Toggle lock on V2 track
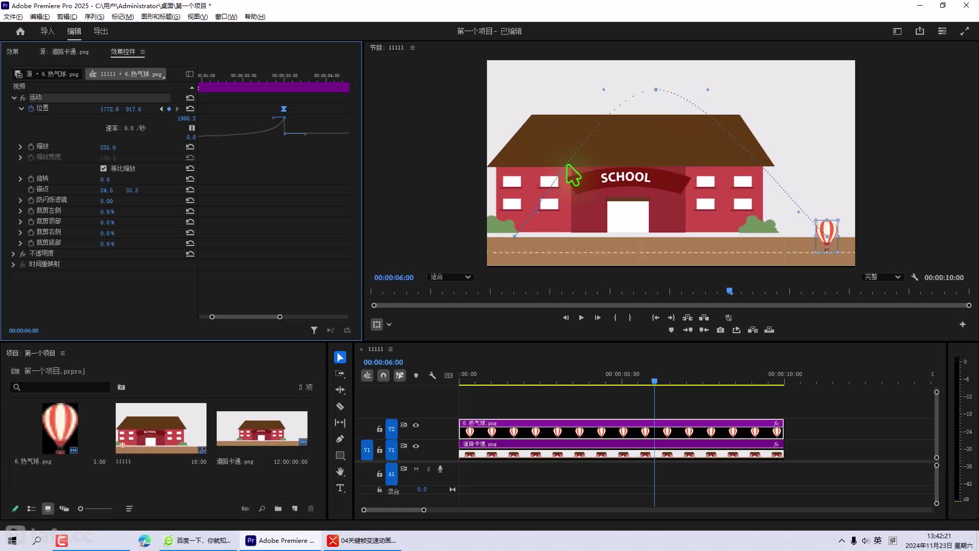Viewport: 979px width, 551px height. (x=379, y=429)
